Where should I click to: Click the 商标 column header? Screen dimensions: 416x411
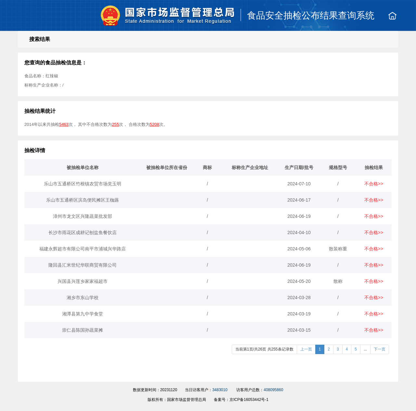click(207, 168)
